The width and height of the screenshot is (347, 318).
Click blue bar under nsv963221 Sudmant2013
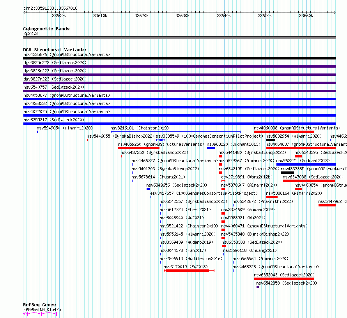[306, 164]
